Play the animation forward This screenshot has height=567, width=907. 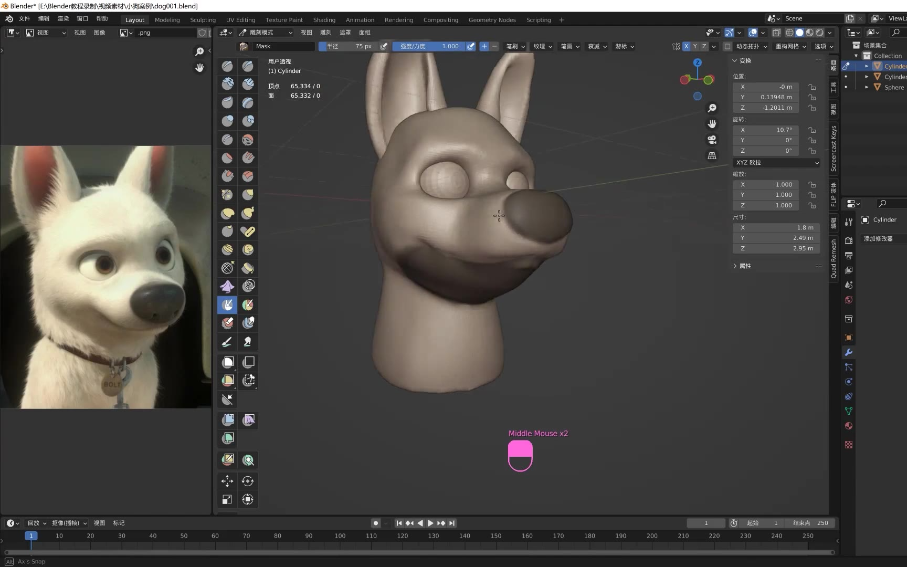click(430, 523)
